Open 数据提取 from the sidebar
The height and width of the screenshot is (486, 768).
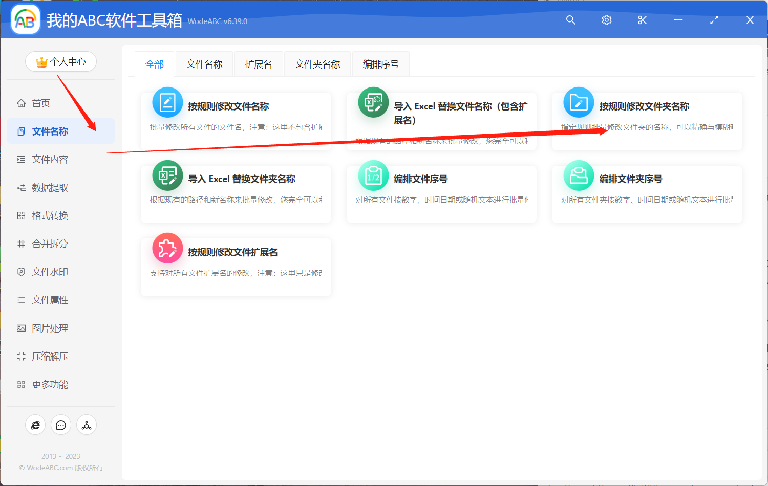(49, 187)
